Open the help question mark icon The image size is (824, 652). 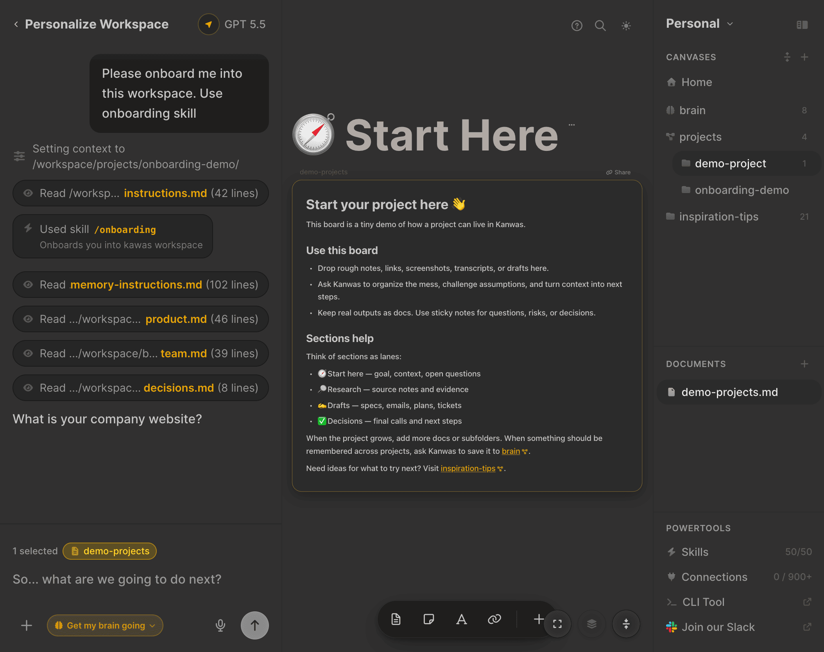pyautogui.click(x=577, y=26)
